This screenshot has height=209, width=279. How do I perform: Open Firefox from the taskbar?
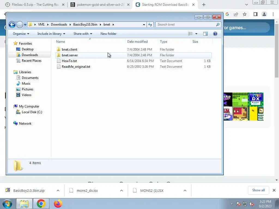coord(58,204)
